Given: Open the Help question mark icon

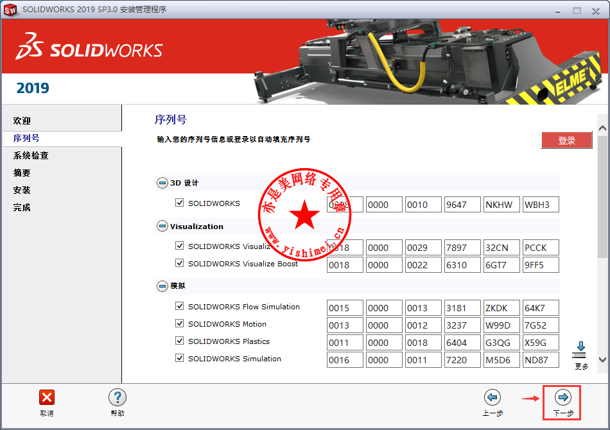Looking at the screenshot, I should 117,397.
